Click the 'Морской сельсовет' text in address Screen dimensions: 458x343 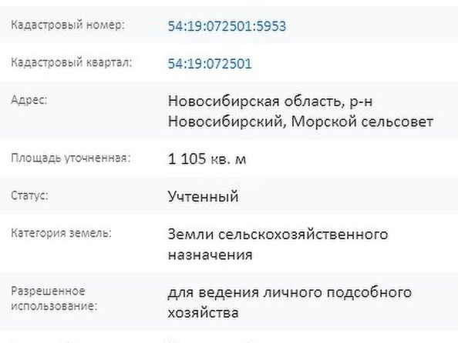[x=362, y=122]
